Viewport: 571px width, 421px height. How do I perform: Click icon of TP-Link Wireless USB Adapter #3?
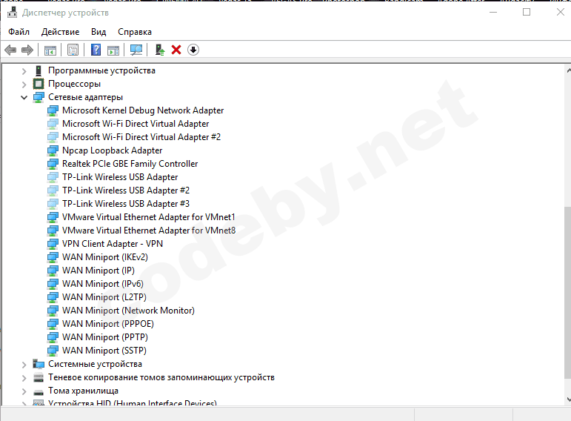click(53, 204)
